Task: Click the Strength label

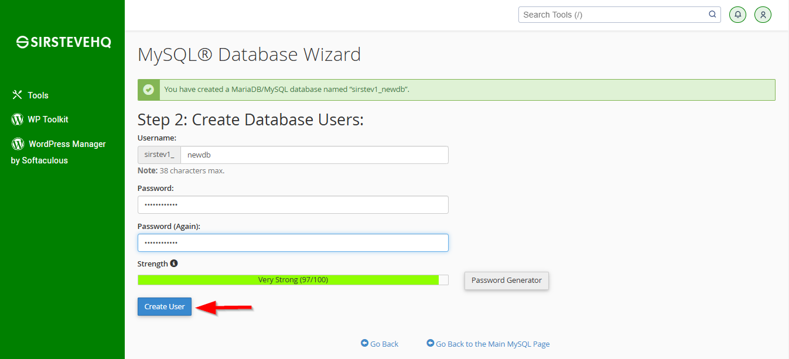Action: (x=153, y=264)
